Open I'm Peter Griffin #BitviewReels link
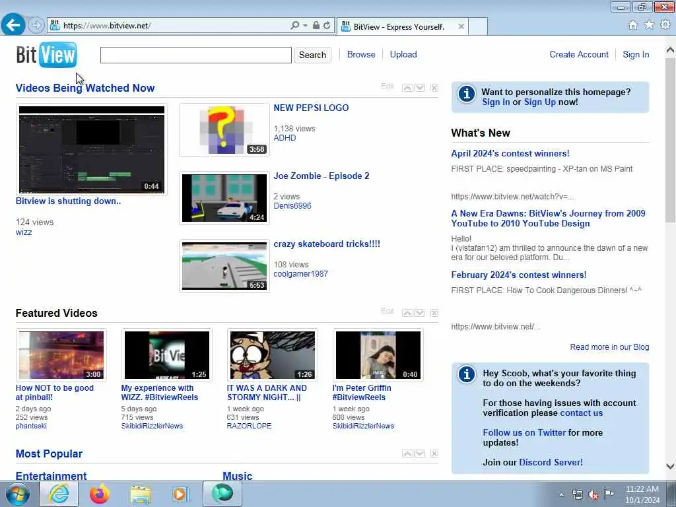Screen dimensions: 676x507 point(362,392)
